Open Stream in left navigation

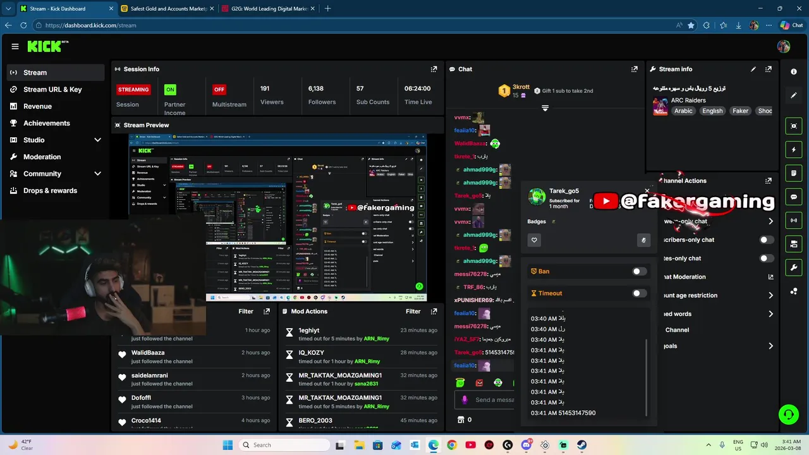tap(56, 73)
